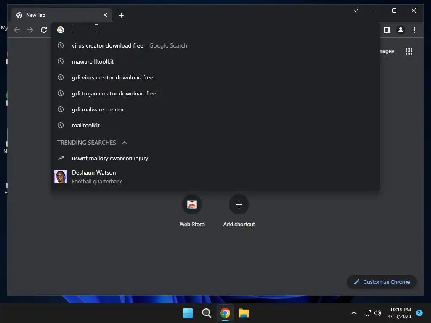Select the New Tab tab
The width and height of the screenshot is (431, 323).
(61, 15)
